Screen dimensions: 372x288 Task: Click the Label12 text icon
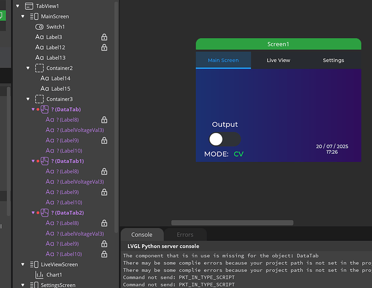[x=39, y=48]
